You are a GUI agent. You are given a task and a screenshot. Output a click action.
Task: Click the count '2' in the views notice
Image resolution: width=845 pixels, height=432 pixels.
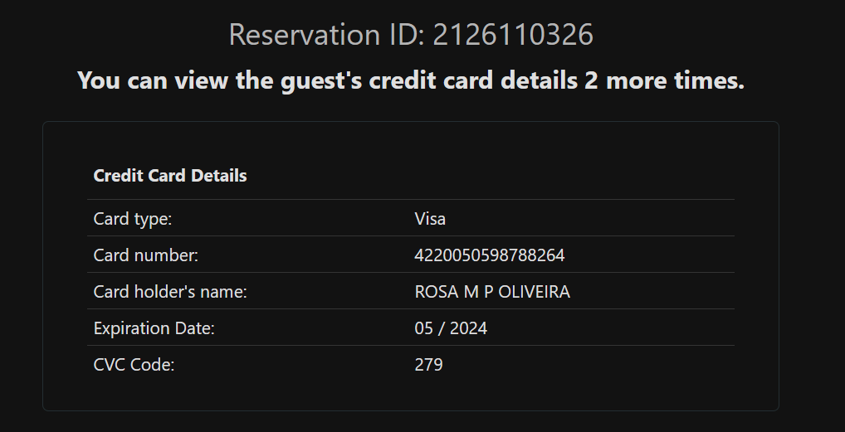(591, 80)
